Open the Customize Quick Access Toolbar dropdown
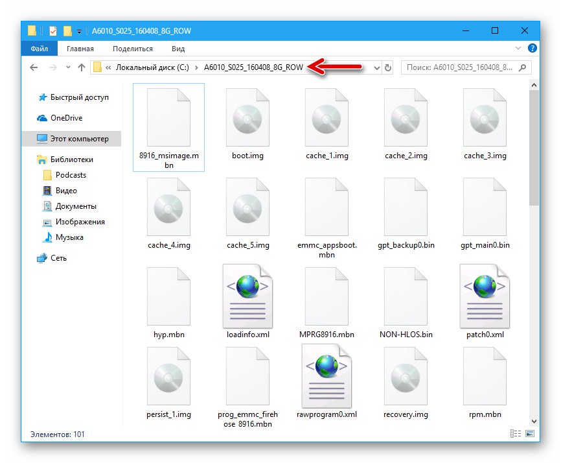Screen dimensions: 561x463 tap(79, 32)
